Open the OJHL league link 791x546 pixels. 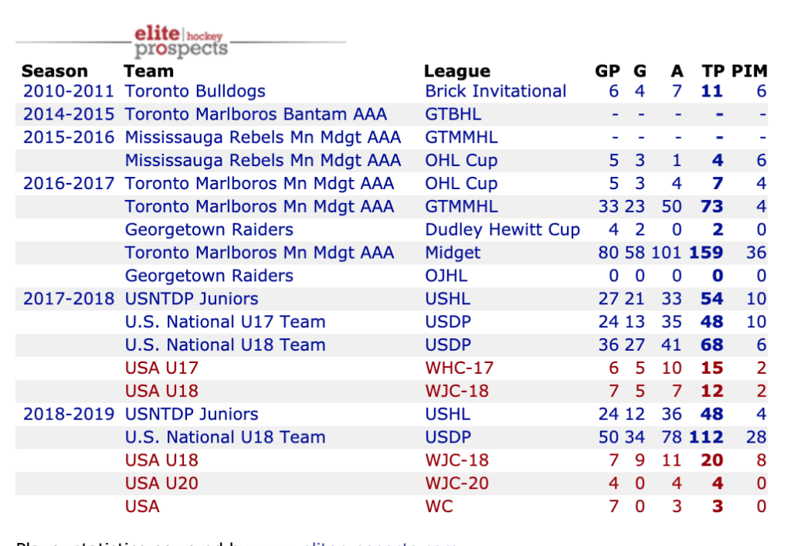[x=446, y=276]
